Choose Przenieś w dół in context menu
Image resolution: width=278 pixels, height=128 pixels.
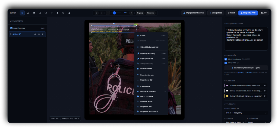point(151,80)
